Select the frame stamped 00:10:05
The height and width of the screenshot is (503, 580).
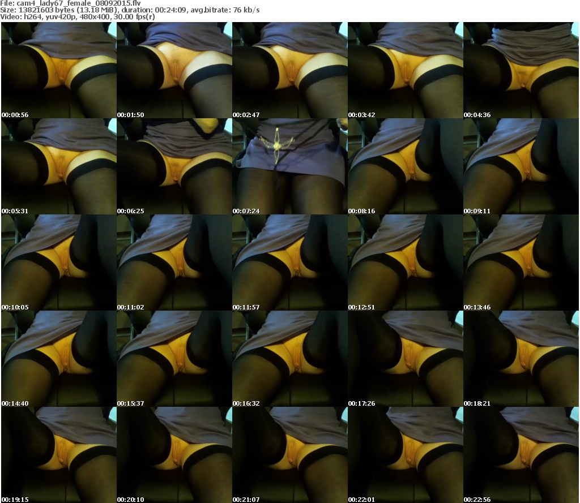click(x=59, y=263)
